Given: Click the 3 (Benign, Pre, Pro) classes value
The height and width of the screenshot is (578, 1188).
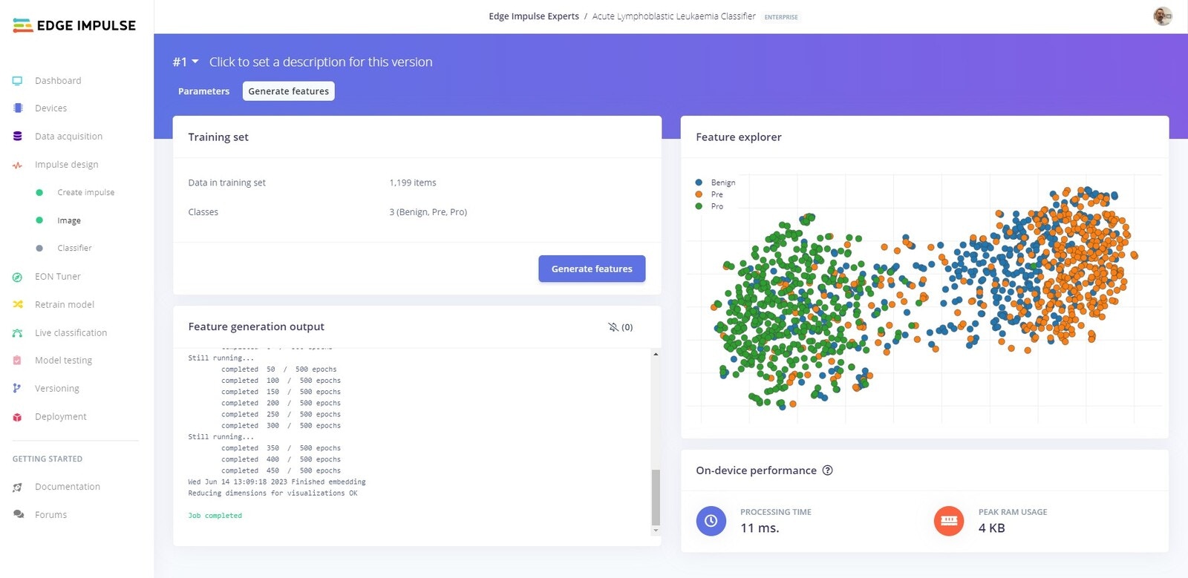Looking at the screenshot, I should [428, 212].
